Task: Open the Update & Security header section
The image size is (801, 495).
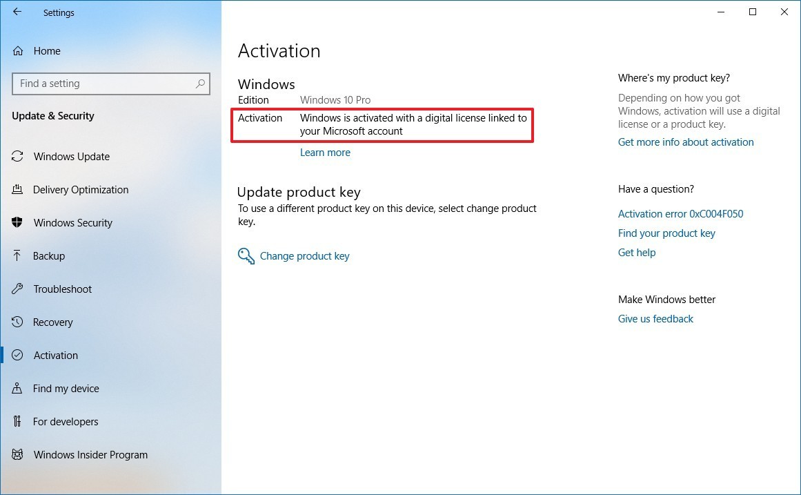Action: point(52,116)
